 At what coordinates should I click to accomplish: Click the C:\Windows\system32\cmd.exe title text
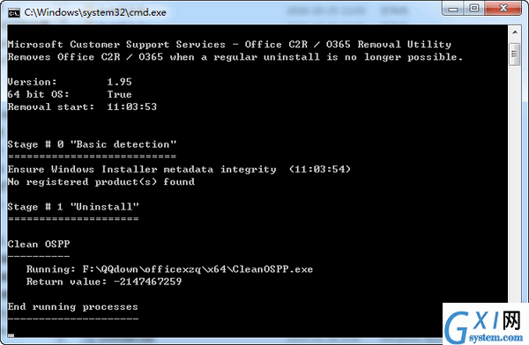click(95, 12)
